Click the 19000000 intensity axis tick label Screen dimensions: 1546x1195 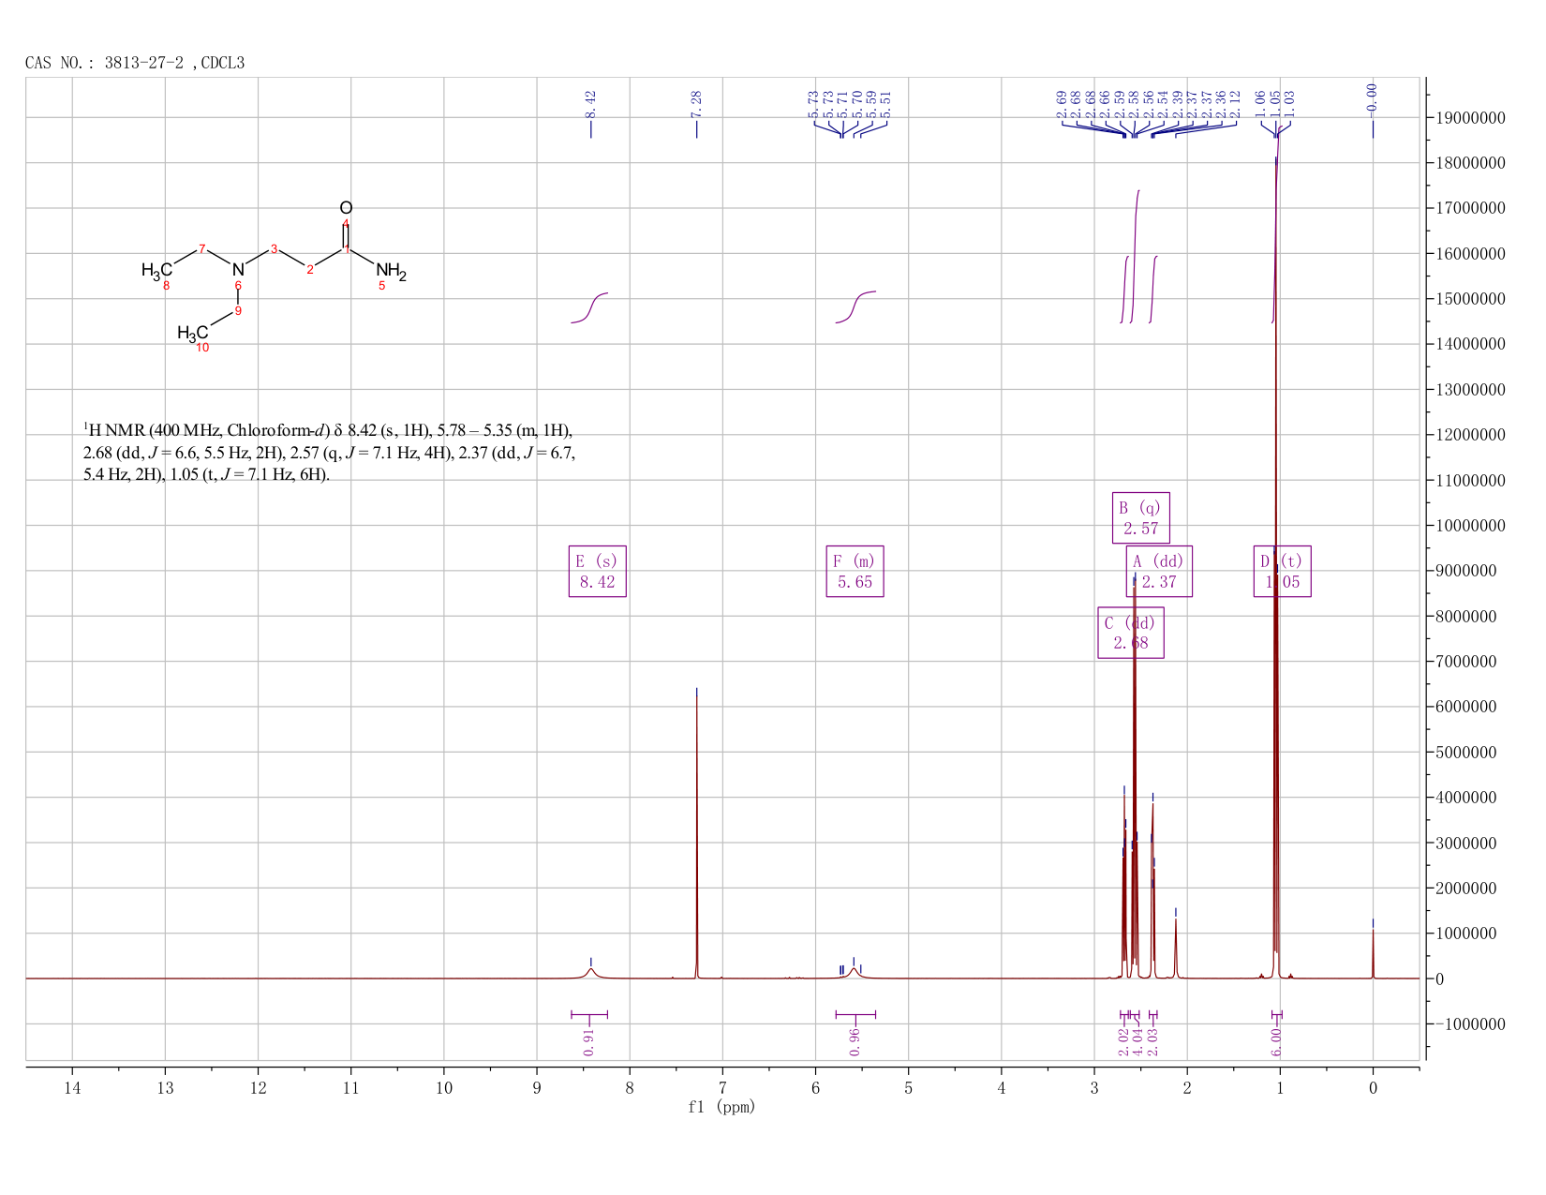[x=1469, y=118]
